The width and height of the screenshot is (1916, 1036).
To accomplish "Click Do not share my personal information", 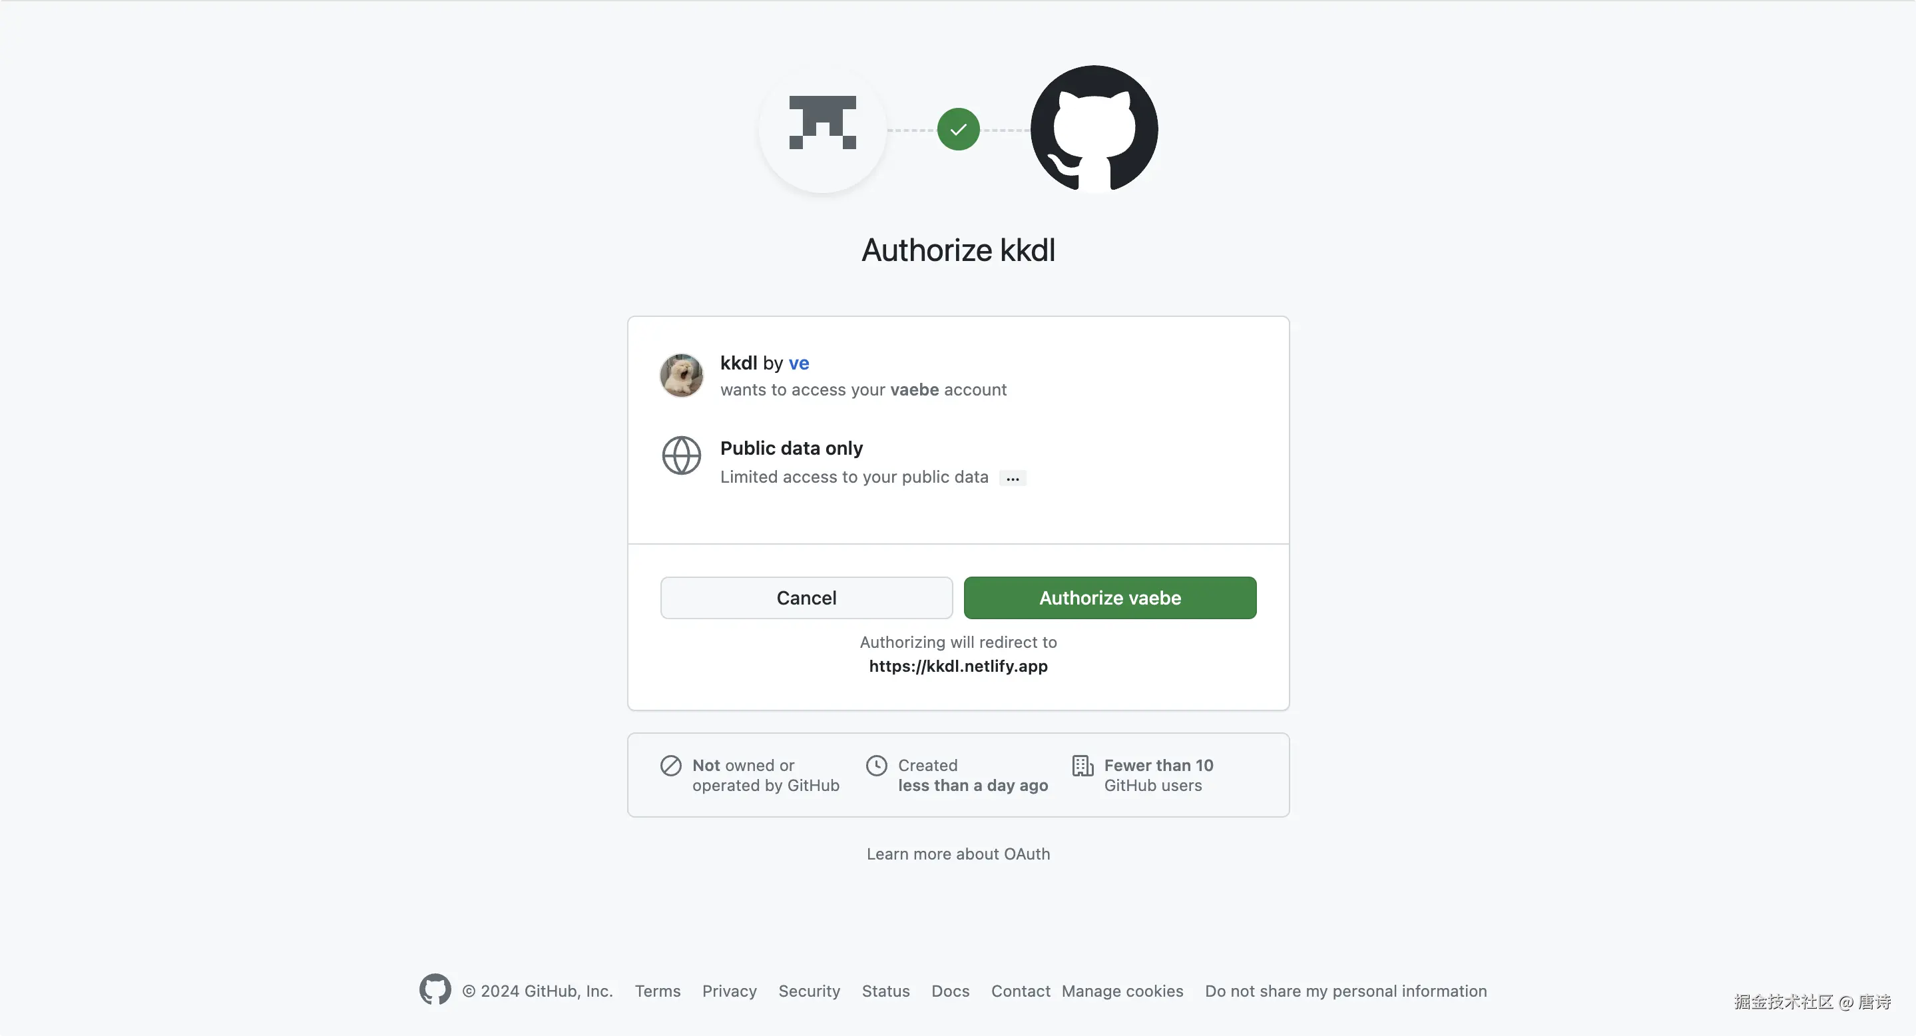I will click(x=1345, y=991).
